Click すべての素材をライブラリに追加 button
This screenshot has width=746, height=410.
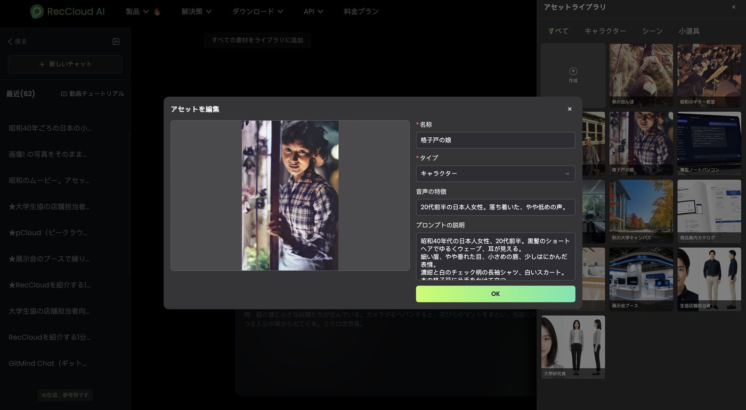[257, 40]
